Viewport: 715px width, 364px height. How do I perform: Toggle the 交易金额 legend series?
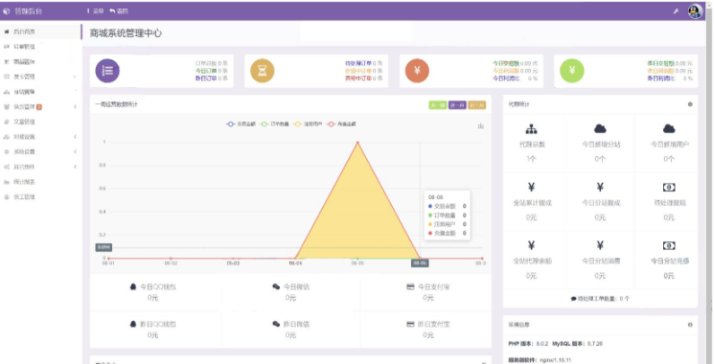point(241,124)
